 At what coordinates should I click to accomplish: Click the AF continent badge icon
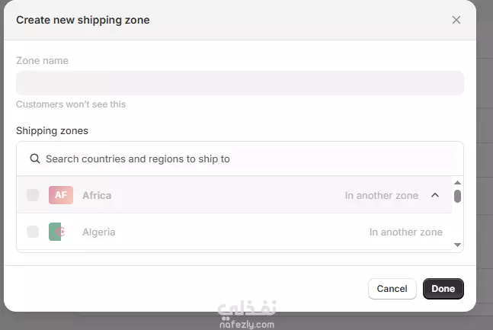(x=61, y=195)
